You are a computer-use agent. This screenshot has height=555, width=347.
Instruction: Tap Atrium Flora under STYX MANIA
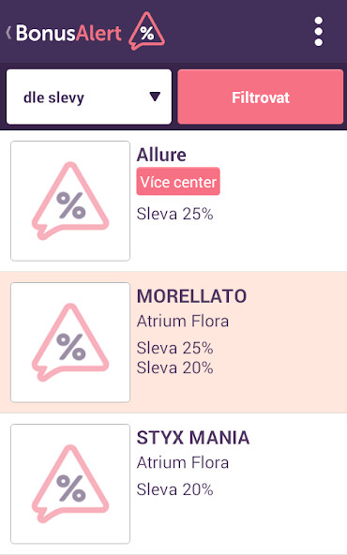pos(183,462)
